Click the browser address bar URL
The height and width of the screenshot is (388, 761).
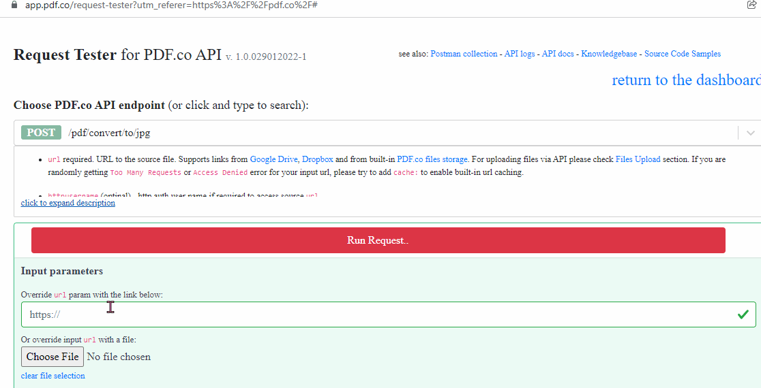171,5
